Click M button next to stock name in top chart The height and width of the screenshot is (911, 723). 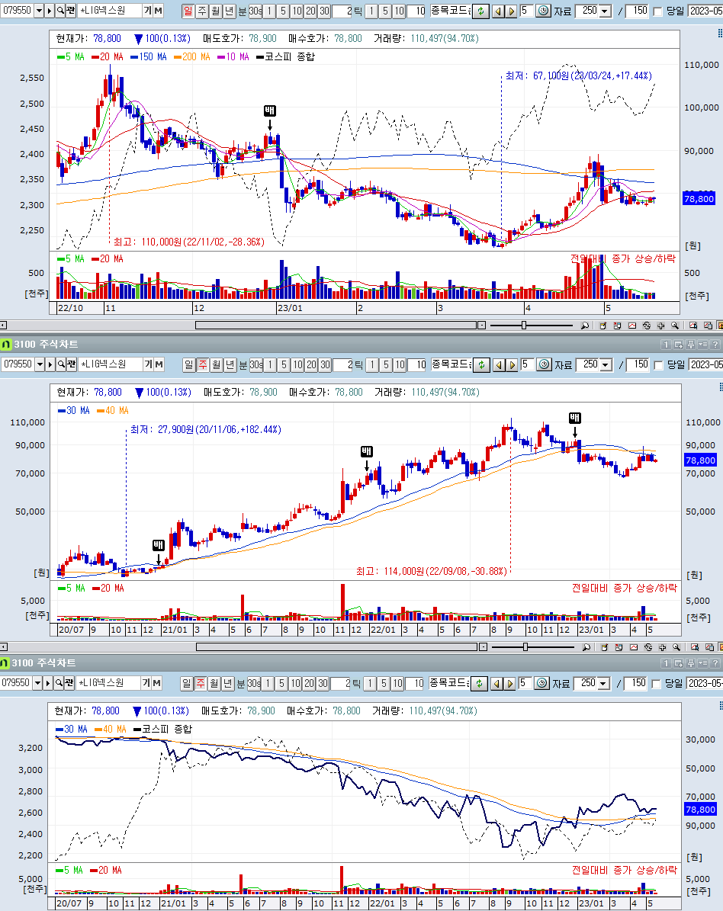pyautogui.click(x=158, y=11)
